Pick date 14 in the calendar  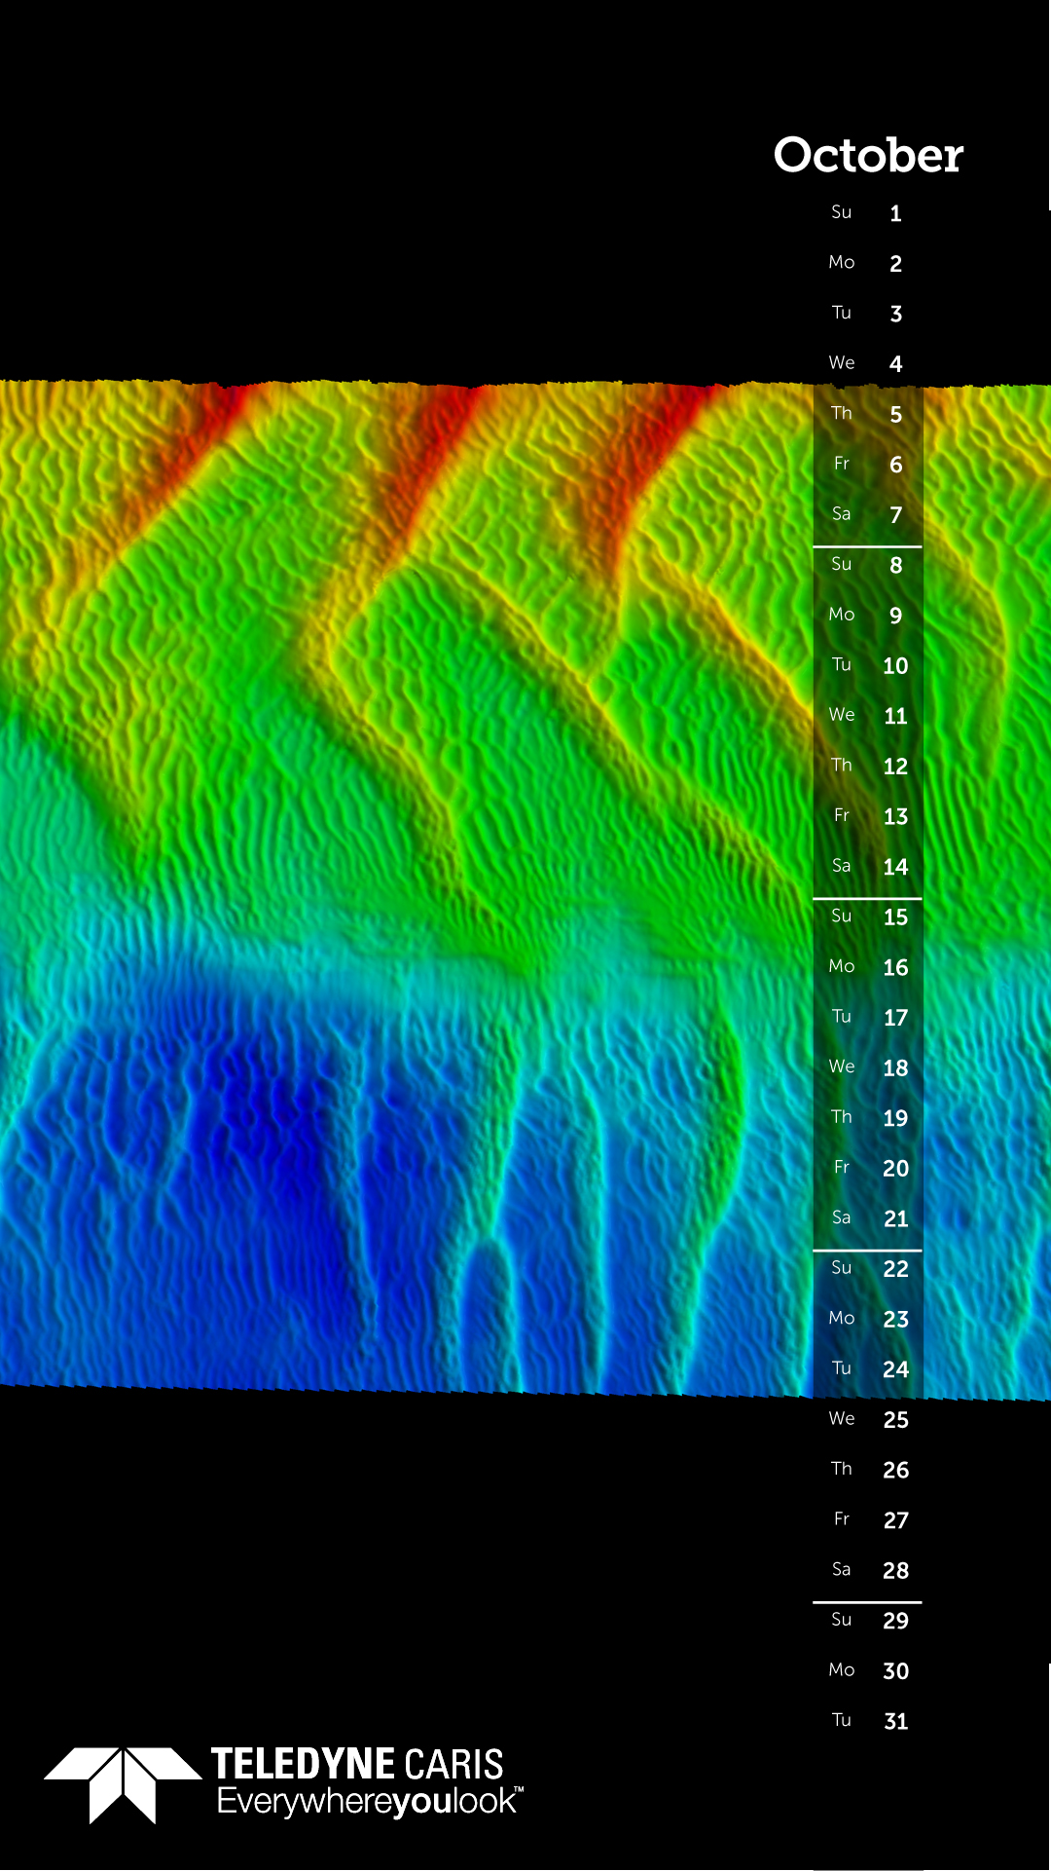pyautogui.click(x=895, y=867)
